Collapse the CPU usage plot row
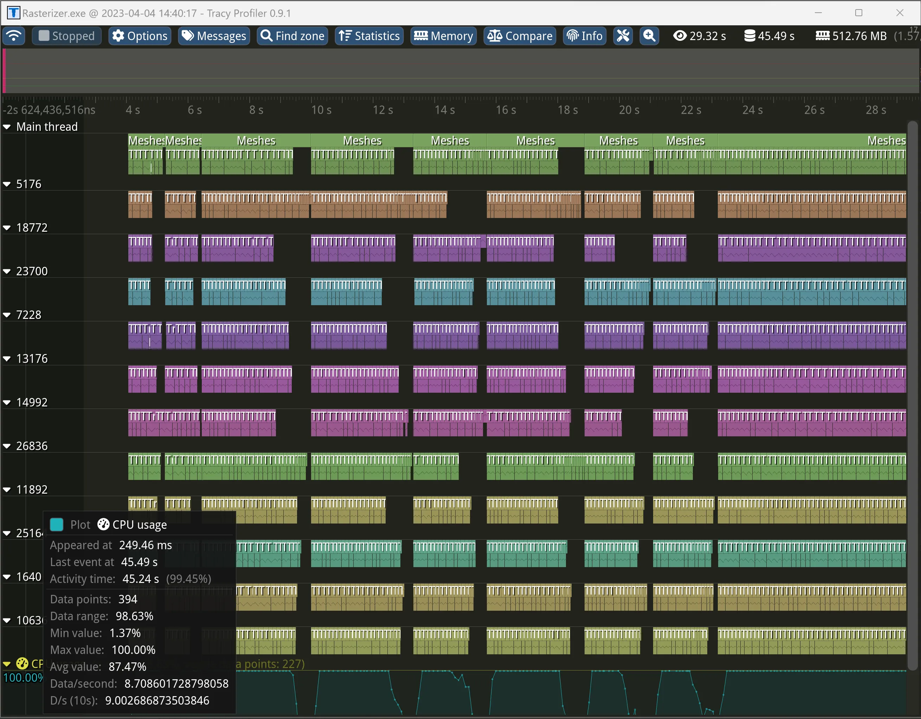Image resolution: width=921 pixels, height=719 pixels. [x=7, y=664]
